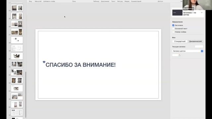Open the Медиа toolbar item
212x119 pixels.
(127, 1)
